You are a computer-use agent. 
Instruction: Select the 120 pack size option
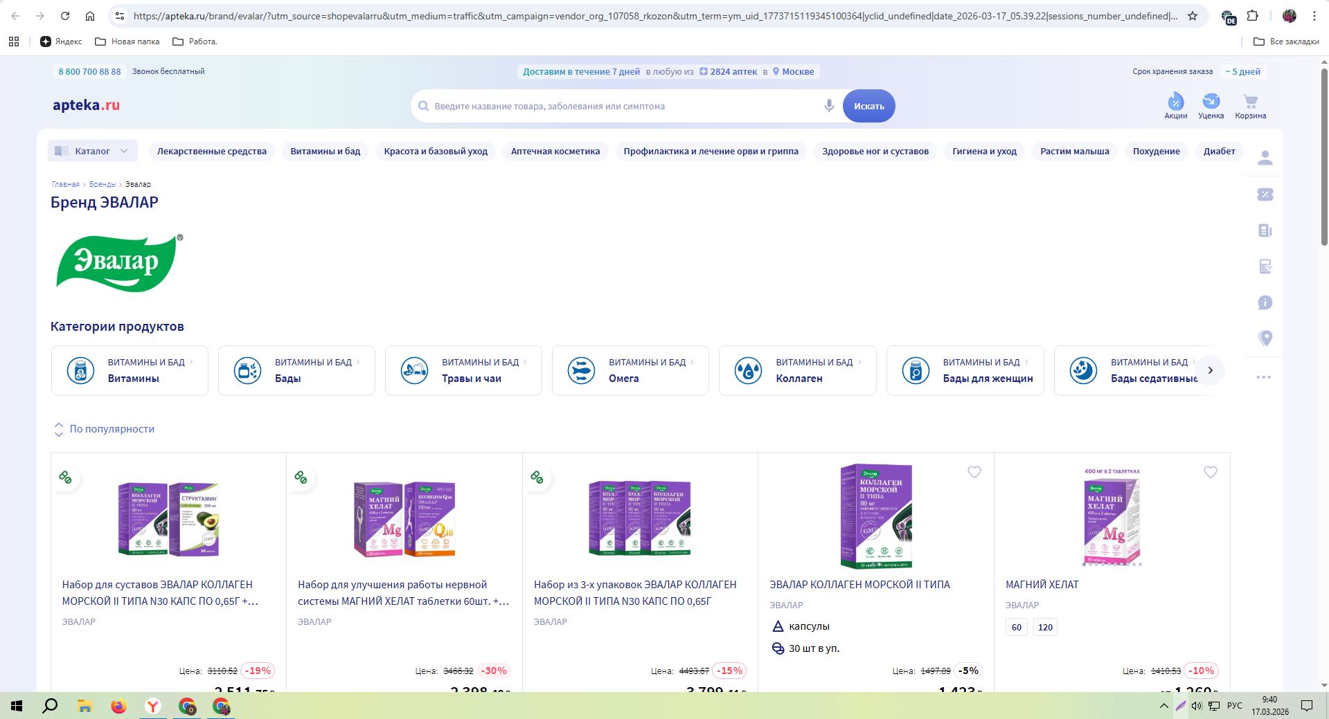point(1045,627)
